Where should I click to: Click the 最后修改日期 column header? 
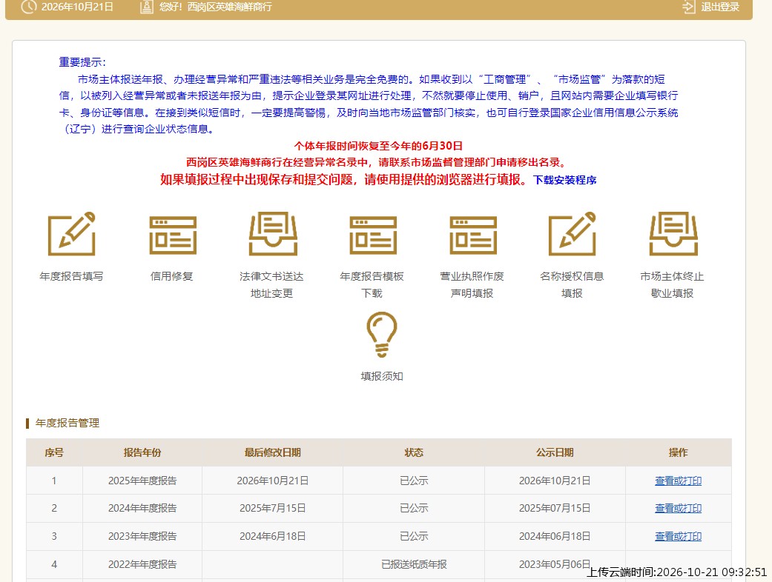(272, 452)
